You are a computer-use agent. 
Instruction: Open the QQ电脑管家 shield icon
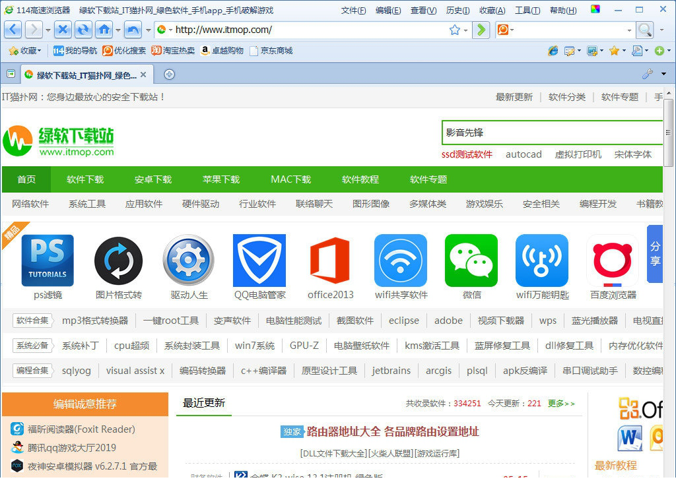coord(259,261)
